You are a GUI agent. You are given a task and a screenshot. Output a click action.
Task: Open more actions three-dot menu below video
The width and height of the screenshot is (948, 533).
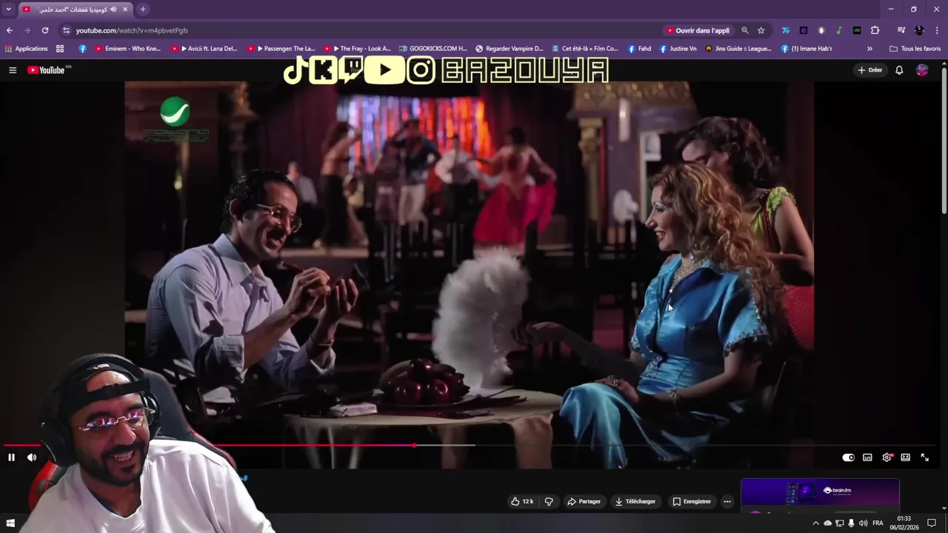click(x=727, y=501)
